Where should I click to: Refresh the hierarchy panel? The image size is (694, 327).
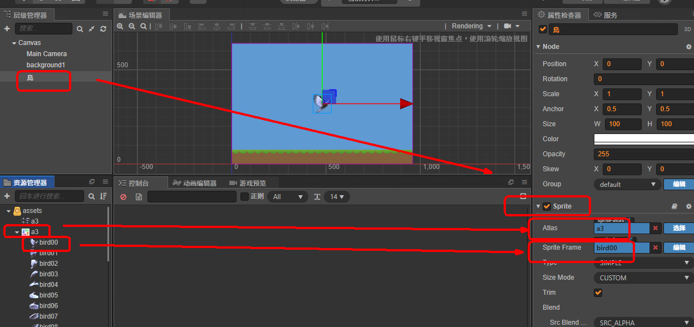coord(104,28)
